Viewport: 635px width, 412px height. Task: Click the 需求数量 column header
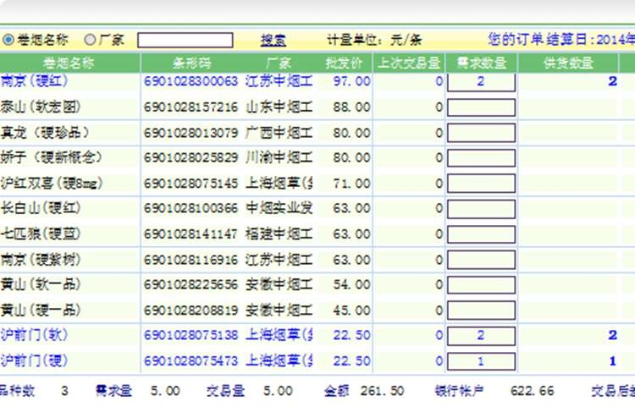point(482,63)
